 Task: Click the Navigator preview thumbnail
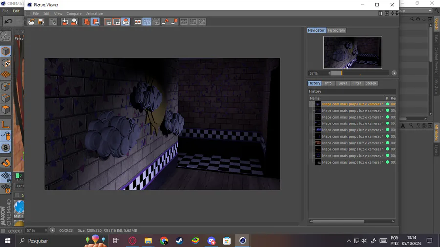coord(352,52)
